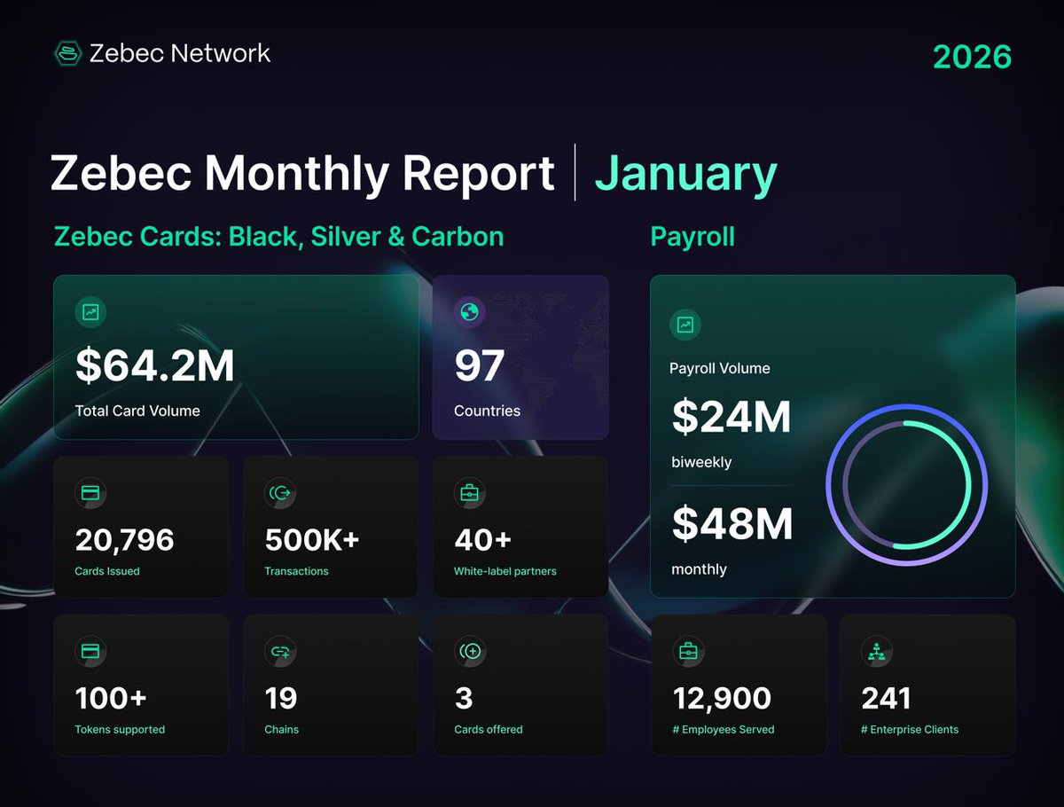Click the Cards offered target icon above 3
This screenshot has height=807, width=1064.
[x=469, y=651]
